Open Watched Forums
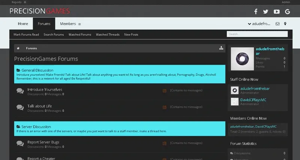 click(x=80, y=35)
